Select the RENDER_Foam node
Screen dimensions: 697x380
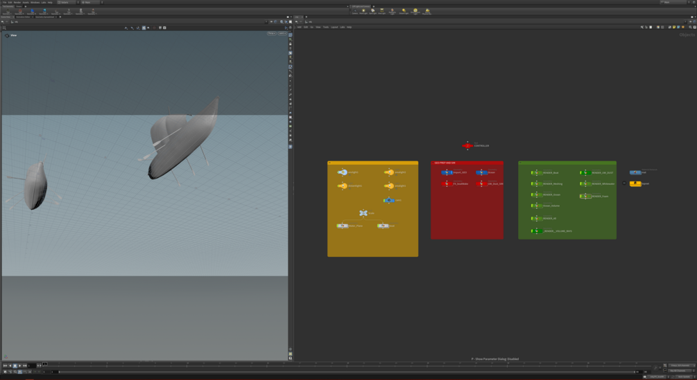click(x=585, y=196)
